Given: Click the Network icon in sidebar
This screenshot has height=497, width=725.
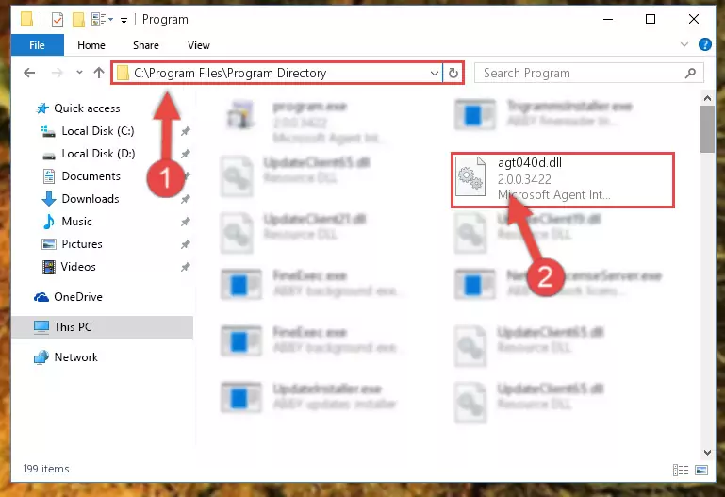Looking at the screenshot, I should pos(41,357).
